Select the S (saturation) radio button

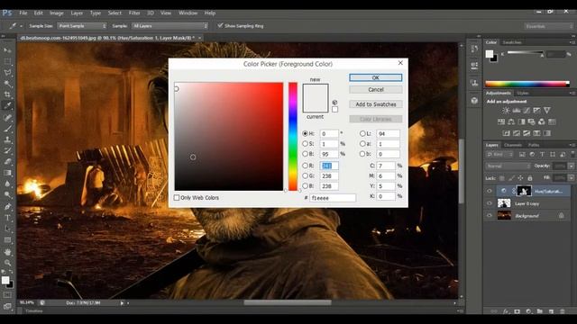[305, 144]
